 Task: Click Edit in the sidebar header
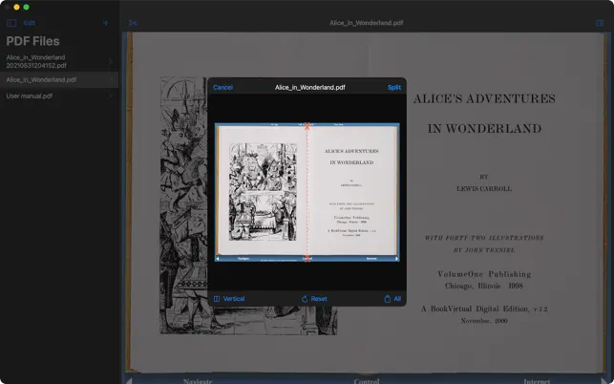click(x=30, y=23)
